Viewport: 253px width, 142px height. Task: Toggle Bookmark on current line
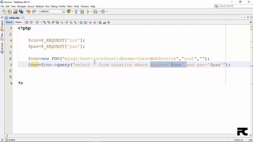click(76, 22)
